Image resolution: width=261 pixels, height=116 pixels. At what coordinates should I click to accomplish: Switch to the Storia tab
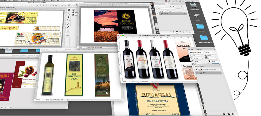pos(197,66)
